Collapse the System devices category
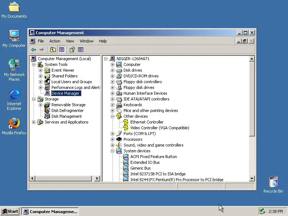The height and width of the screenshot is (216, 288). pyautogui.click(x=112, y=151)
